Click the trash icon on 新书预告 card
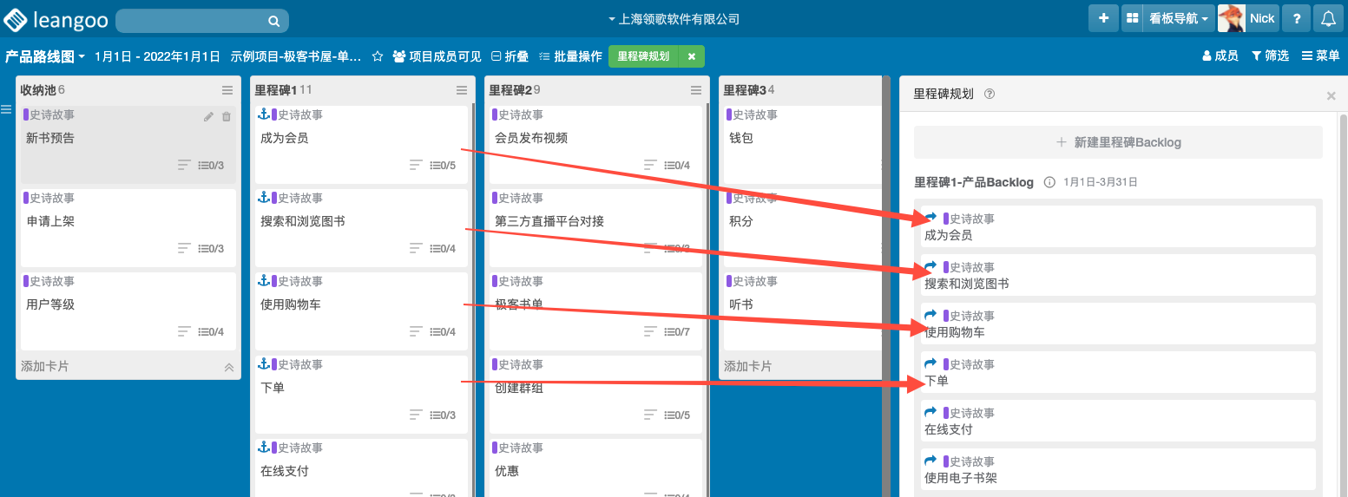 click(227, 116)
